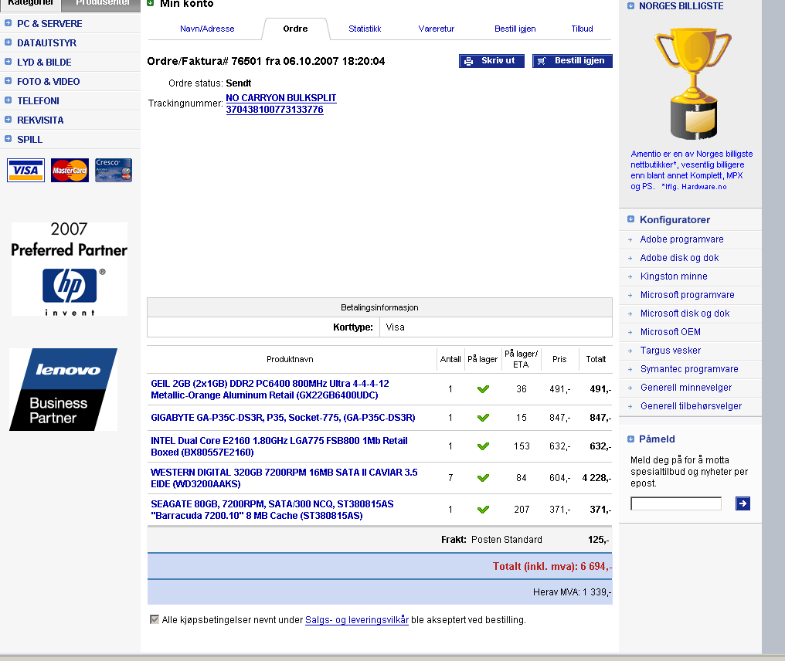Click the Lenovo Business Partner banner

pyautogui.click(x=63, y=389)
